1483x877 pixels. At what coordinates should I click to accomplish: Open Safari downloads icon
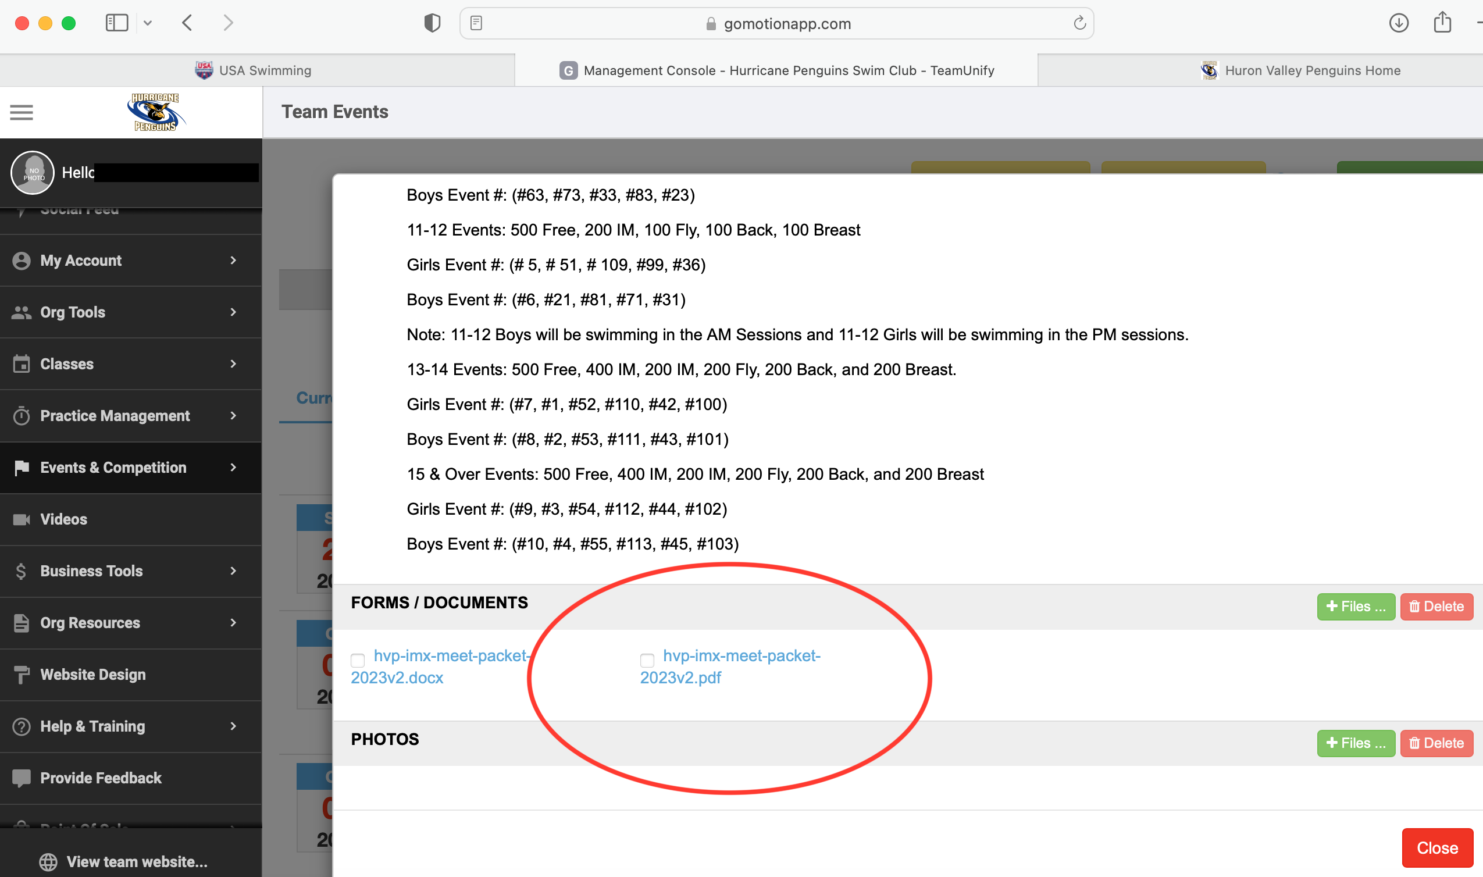[1399, 23]
